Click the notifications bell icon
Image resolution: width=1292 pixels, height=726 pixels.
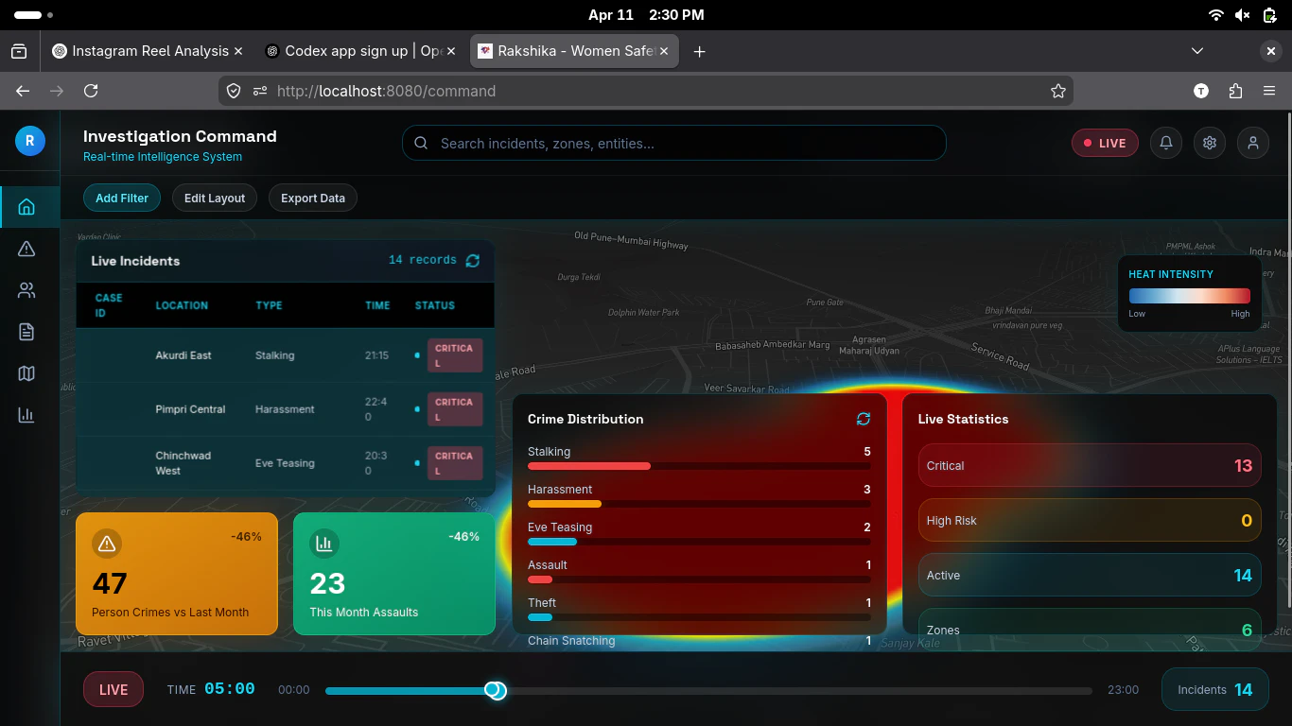point(1166,143)
